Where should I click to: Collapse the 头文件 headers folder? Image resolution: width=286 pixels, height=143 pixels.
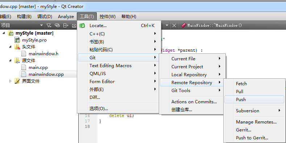11,47
